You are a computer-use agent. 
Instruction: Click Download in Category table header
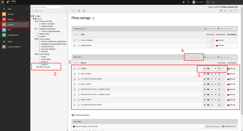[209, 29]
